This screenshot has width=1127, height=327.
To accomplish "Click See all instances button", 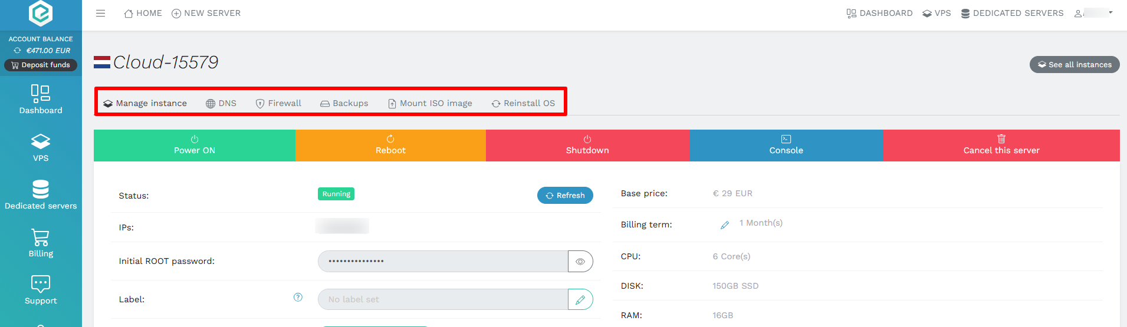I will [1075, 64].
